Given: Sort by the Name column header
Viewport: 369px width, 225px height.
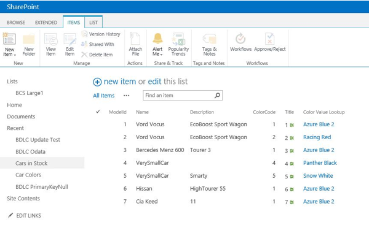Looking at the screenshot, I should (x=142, y=112).
